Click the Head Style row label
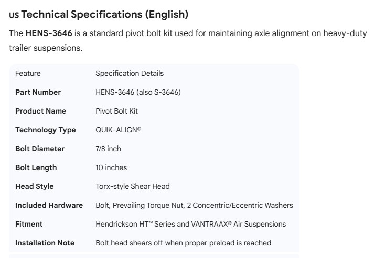Screen dimensions: 375x258 34,186
